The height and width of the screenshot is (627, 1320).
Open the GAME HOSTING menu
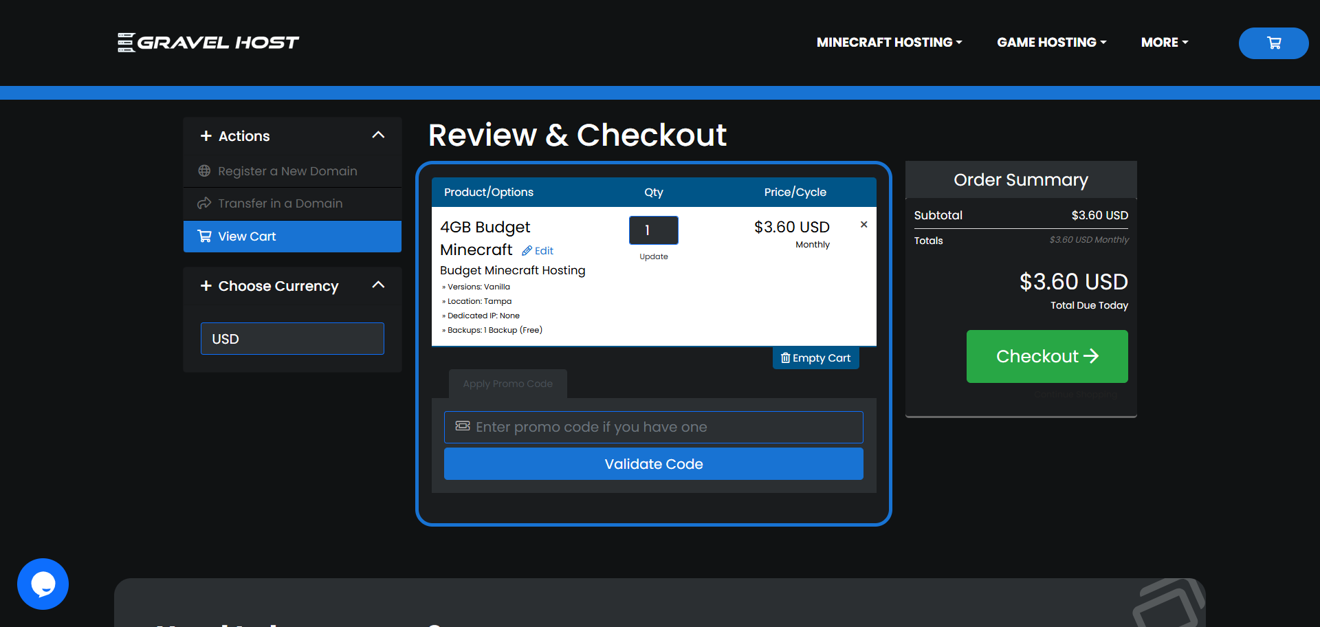click(1051, 43)
